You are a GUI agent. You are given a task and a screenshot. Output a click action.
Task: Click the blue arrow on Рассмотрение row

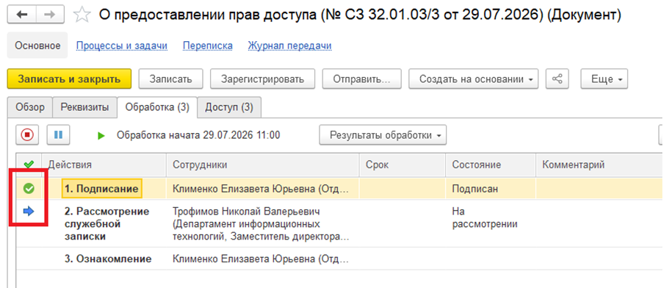(29, 212)
